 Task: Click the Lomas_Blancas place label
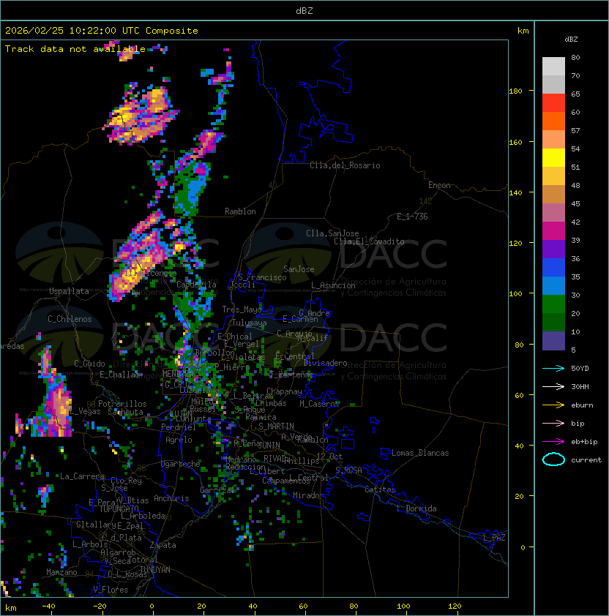point(420,453)
